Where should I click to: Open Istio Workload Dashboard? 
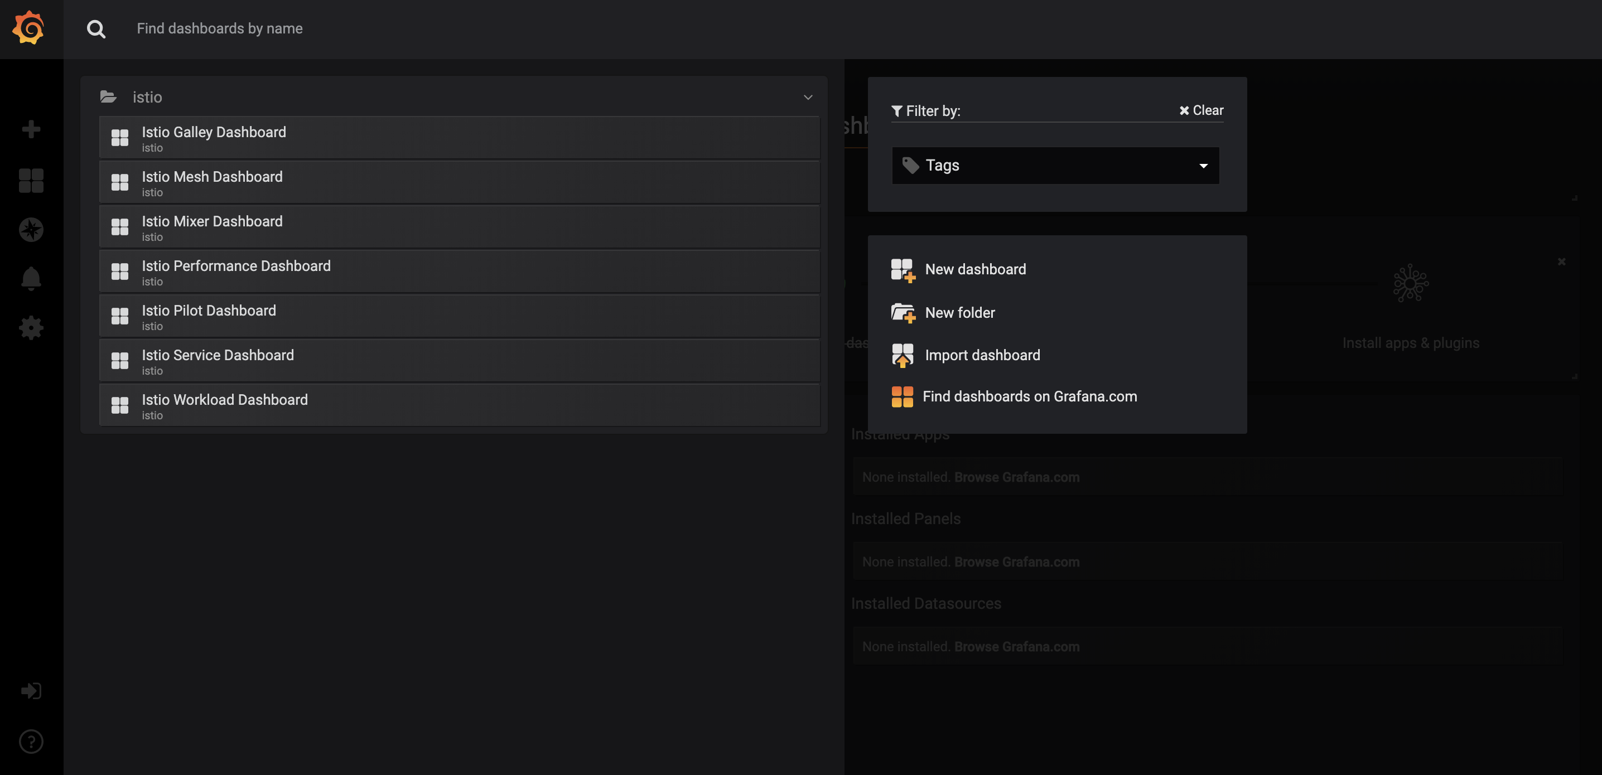[x=460, y=405]
